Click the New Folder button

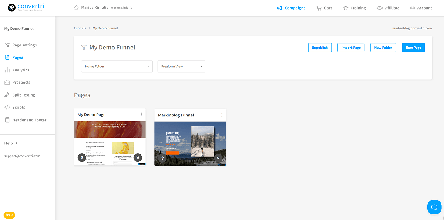click(x=383, y=48)
